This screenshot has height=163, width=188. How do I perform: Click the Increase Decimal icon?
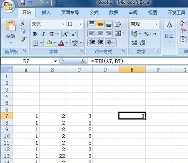click(x=134, y=43)
